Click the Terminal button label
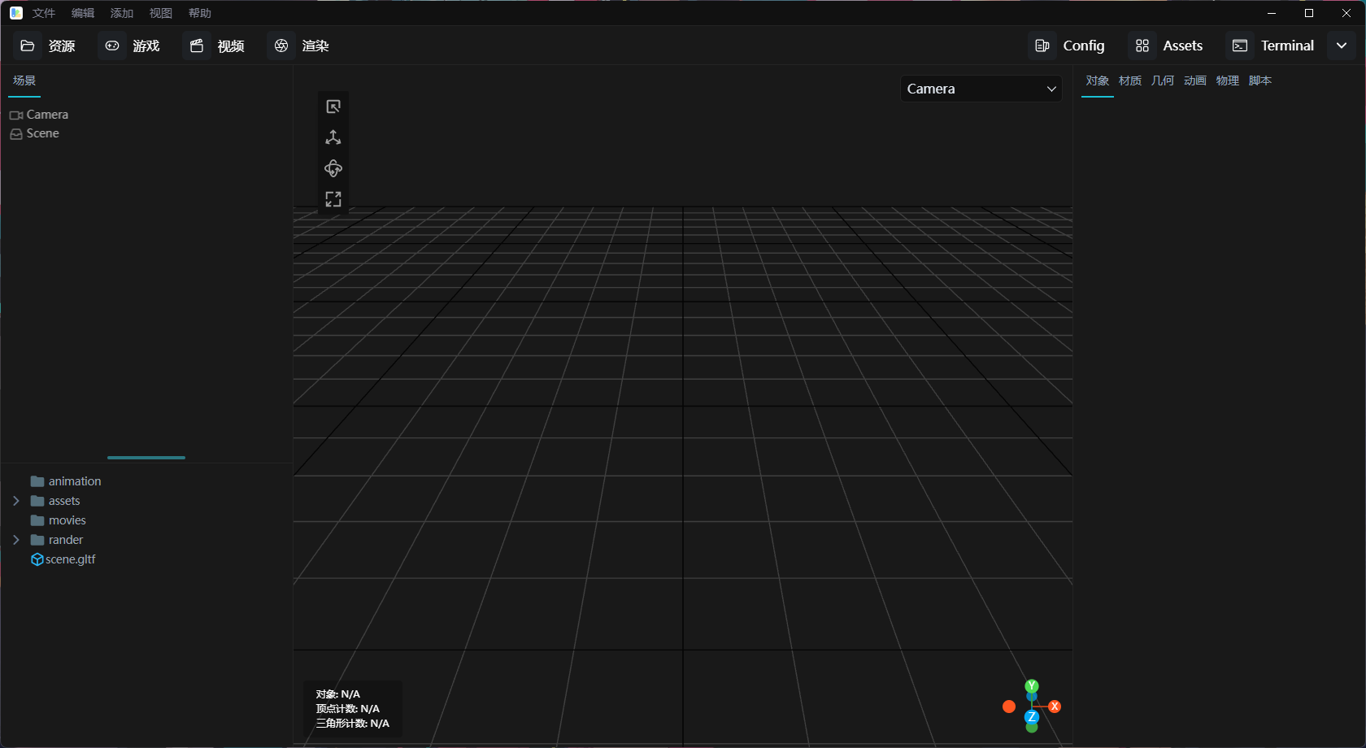This screenshot has width=1366, height=748. 1288,46
